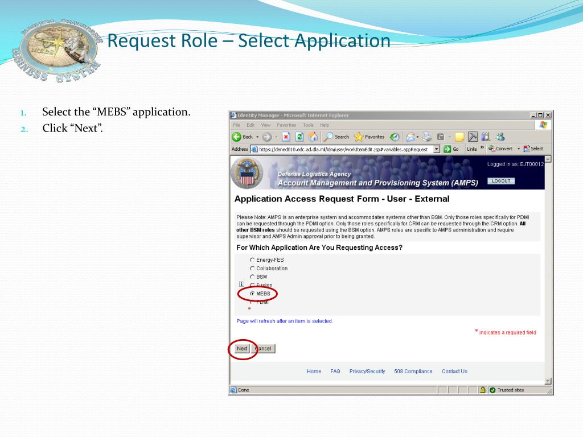
Task: Click the Messenger people icon
Action: click(x=500, y=137)
